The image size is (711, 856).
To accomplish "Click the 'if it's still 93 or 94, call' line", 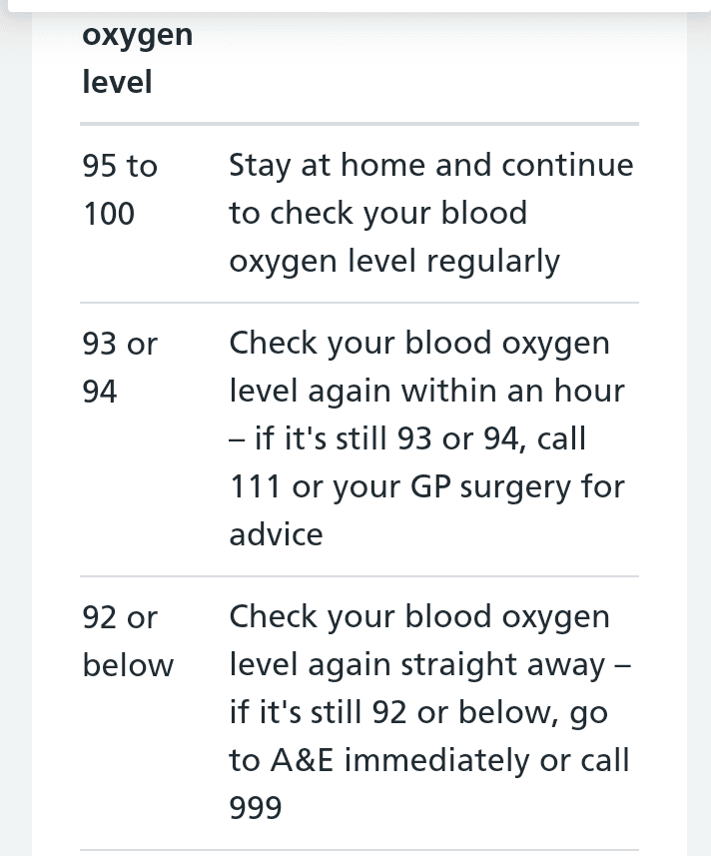I will (407, 438).
